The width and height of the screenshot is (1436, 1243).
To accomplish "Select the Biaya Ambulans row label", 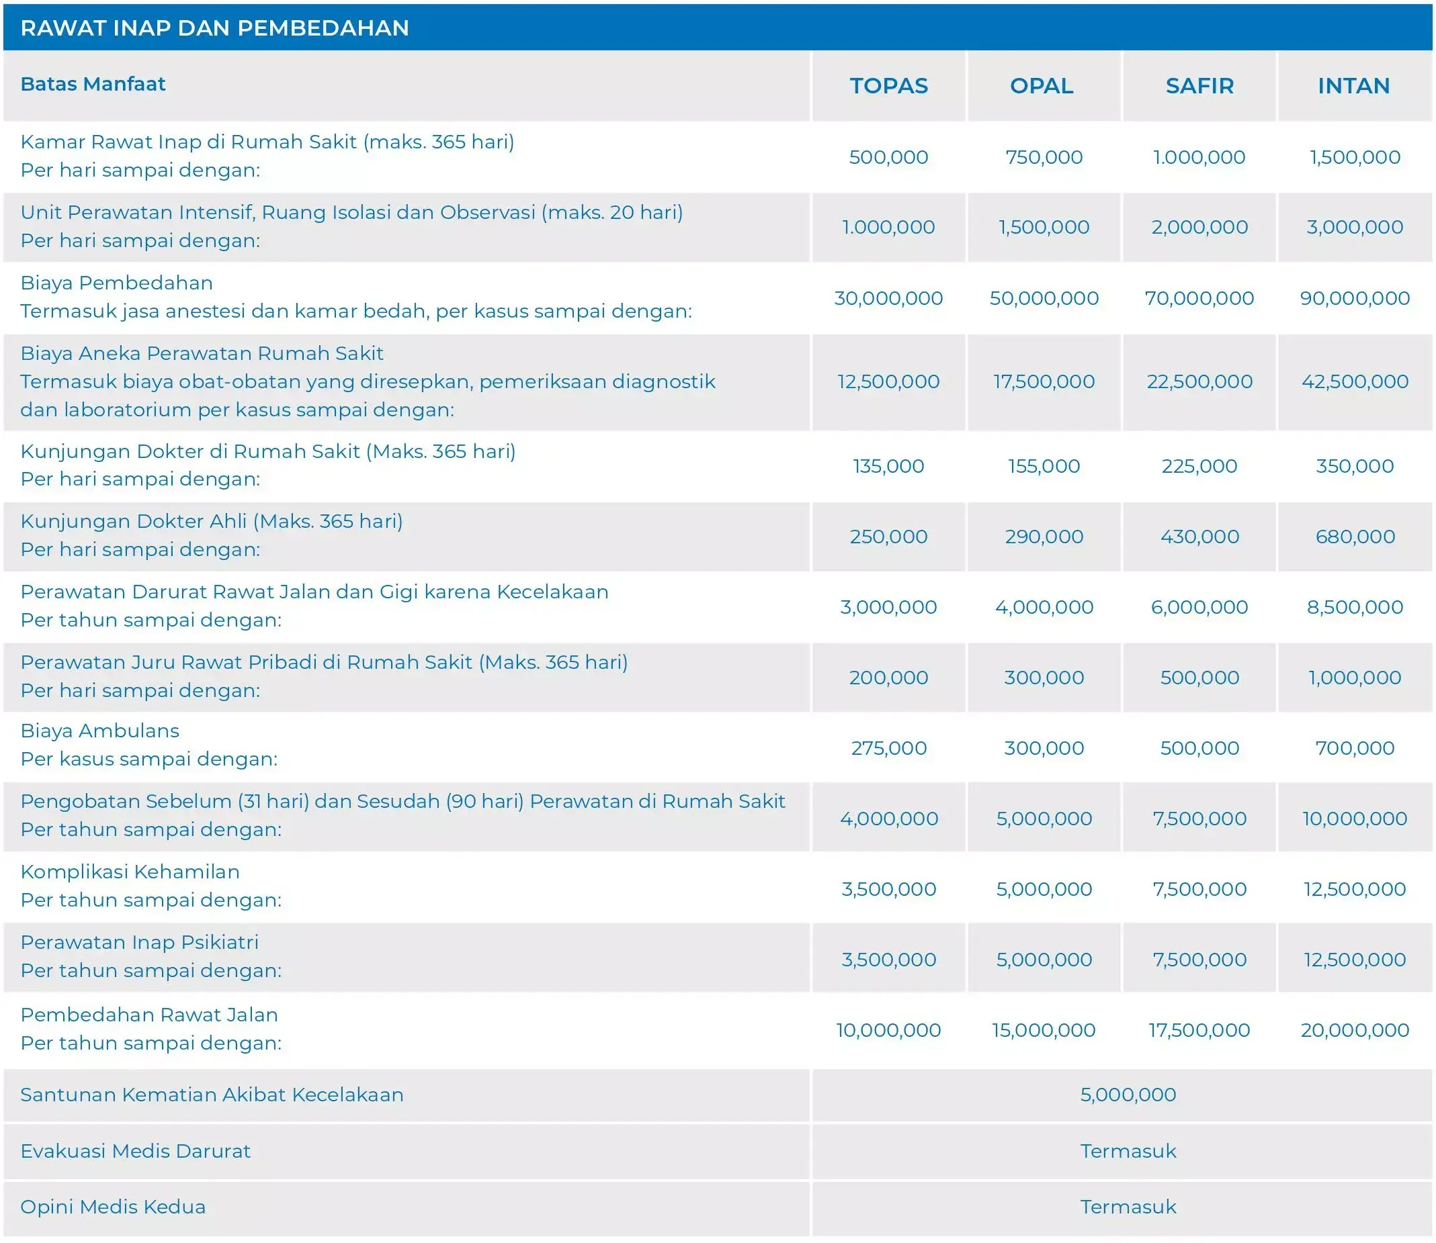I will click(100, 731).
